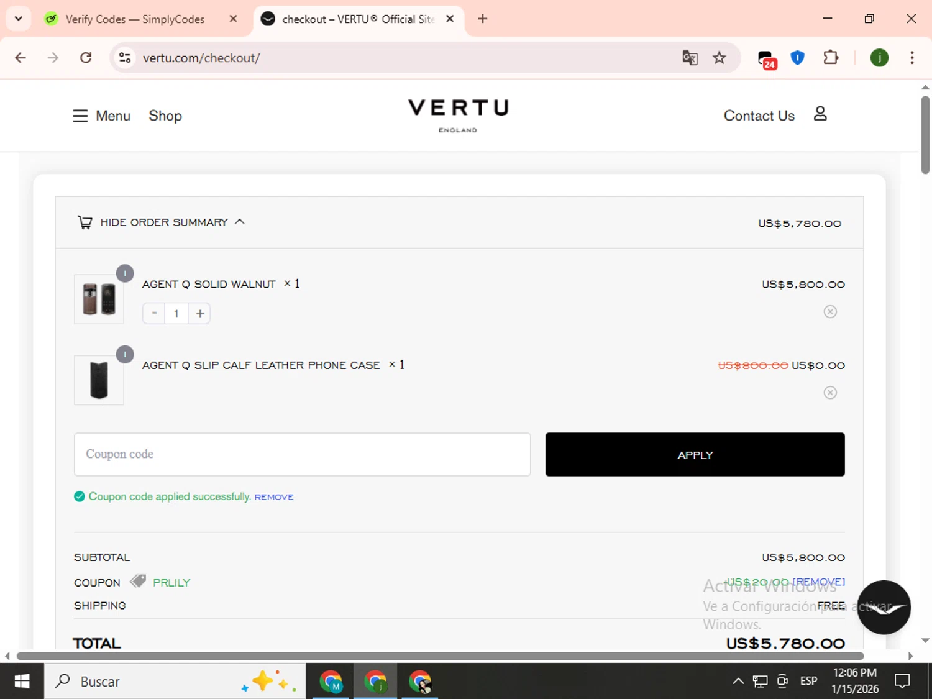Open the extension with the red 24 badge
Viewport: 932px width, 699px height.
(767, 59)
